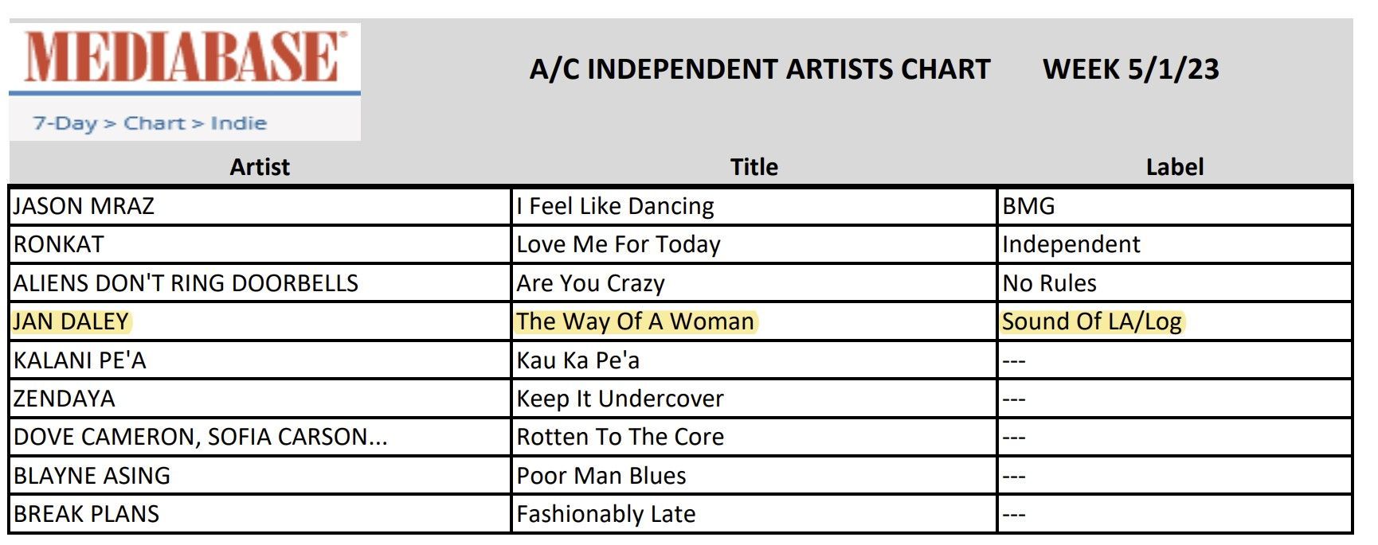Click the Chart breadcrumb link
This screenshot has width=1378, height=545.
click(154, 123)
